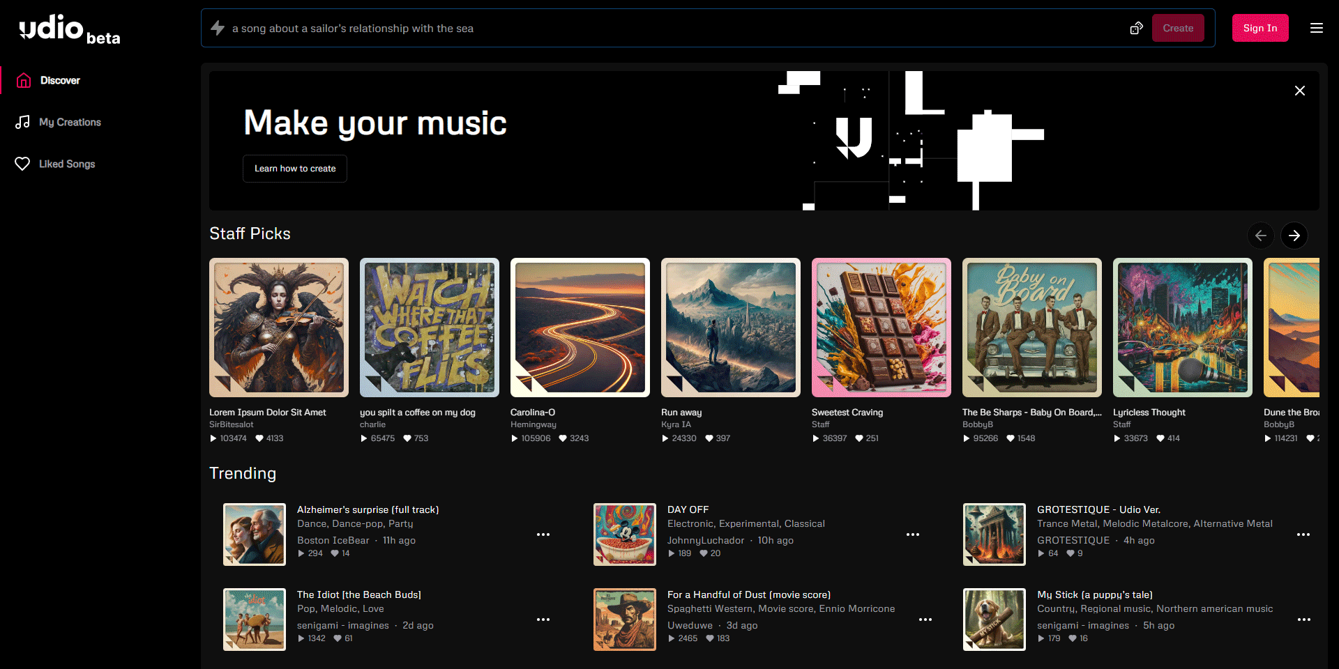Open the Sweetest Craving album cover
The width and height of the screenshot is (1339, 669).
(x=881, y=328)
